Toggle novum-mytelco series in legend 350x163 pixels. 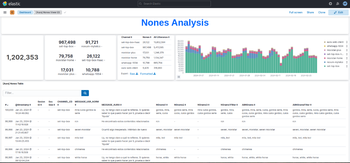pyautogui.click(x=335, y=62)
